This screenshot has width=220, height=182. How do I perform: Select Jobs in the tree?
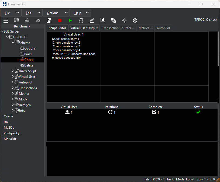20,111
